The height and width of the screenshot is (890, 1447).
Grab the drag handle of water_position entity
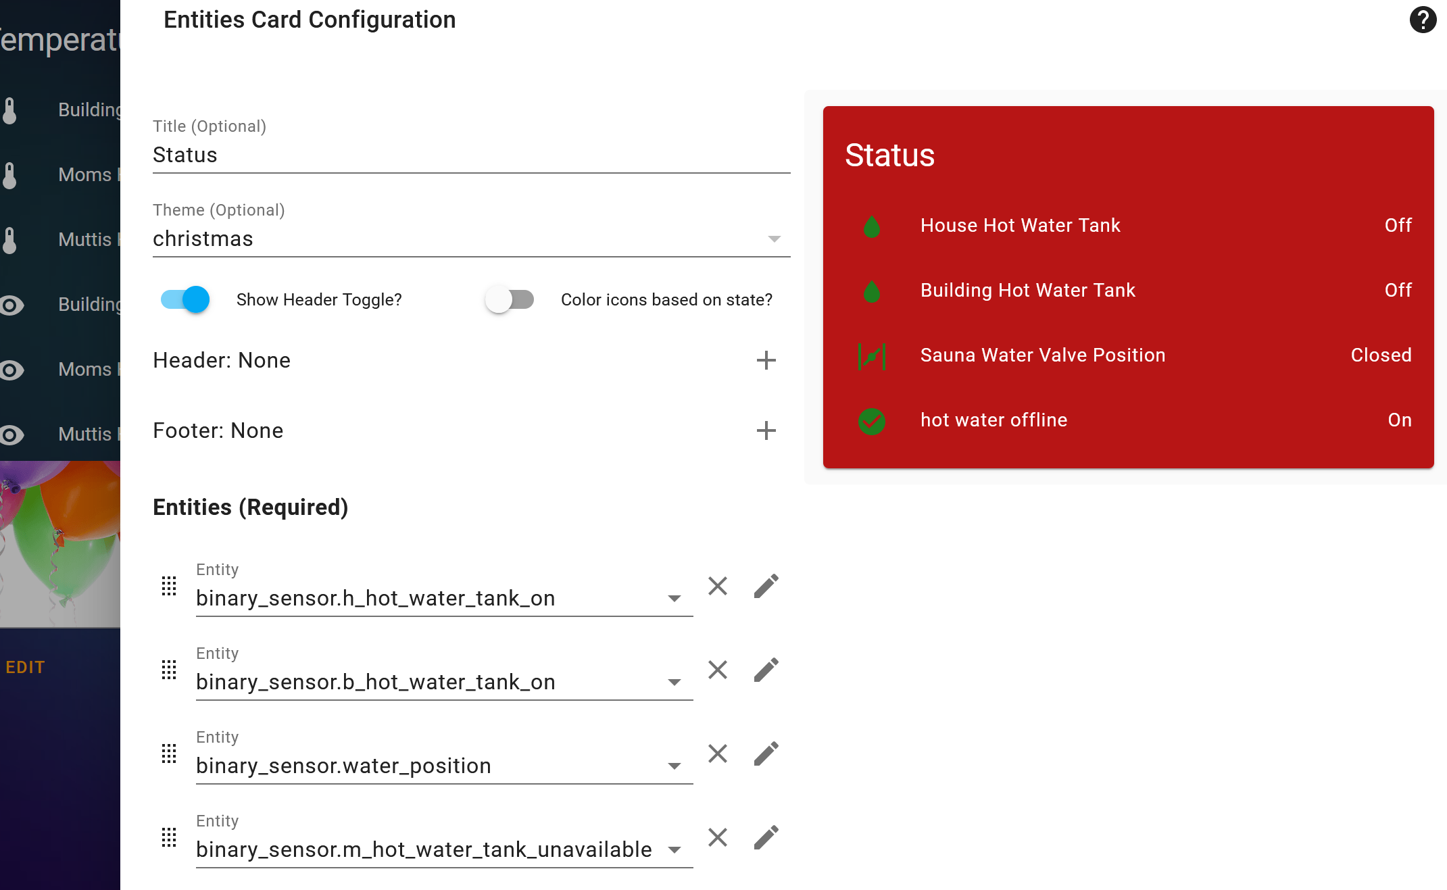pyautogui.click(x=169, y=753)
